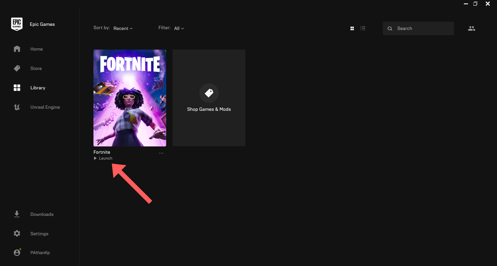This screenshot has width=497, height=266.
Task: Open Shop Games & Mods
Action: point(209,98)
